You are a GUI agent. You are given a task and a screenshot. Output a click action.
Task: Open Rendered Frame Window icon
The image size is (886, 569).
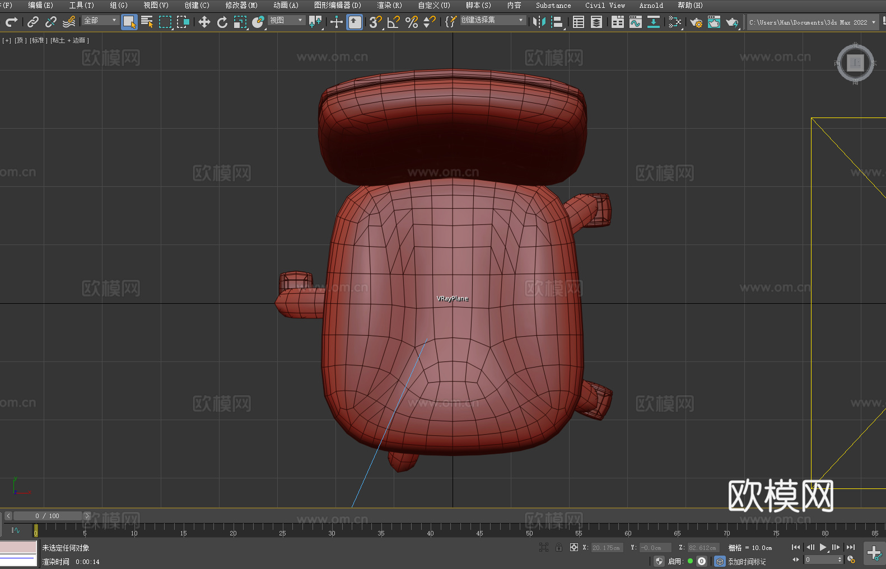tap(714, 22)
